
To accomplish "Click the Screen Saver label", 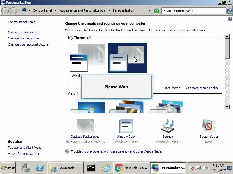I will (209, 137).
